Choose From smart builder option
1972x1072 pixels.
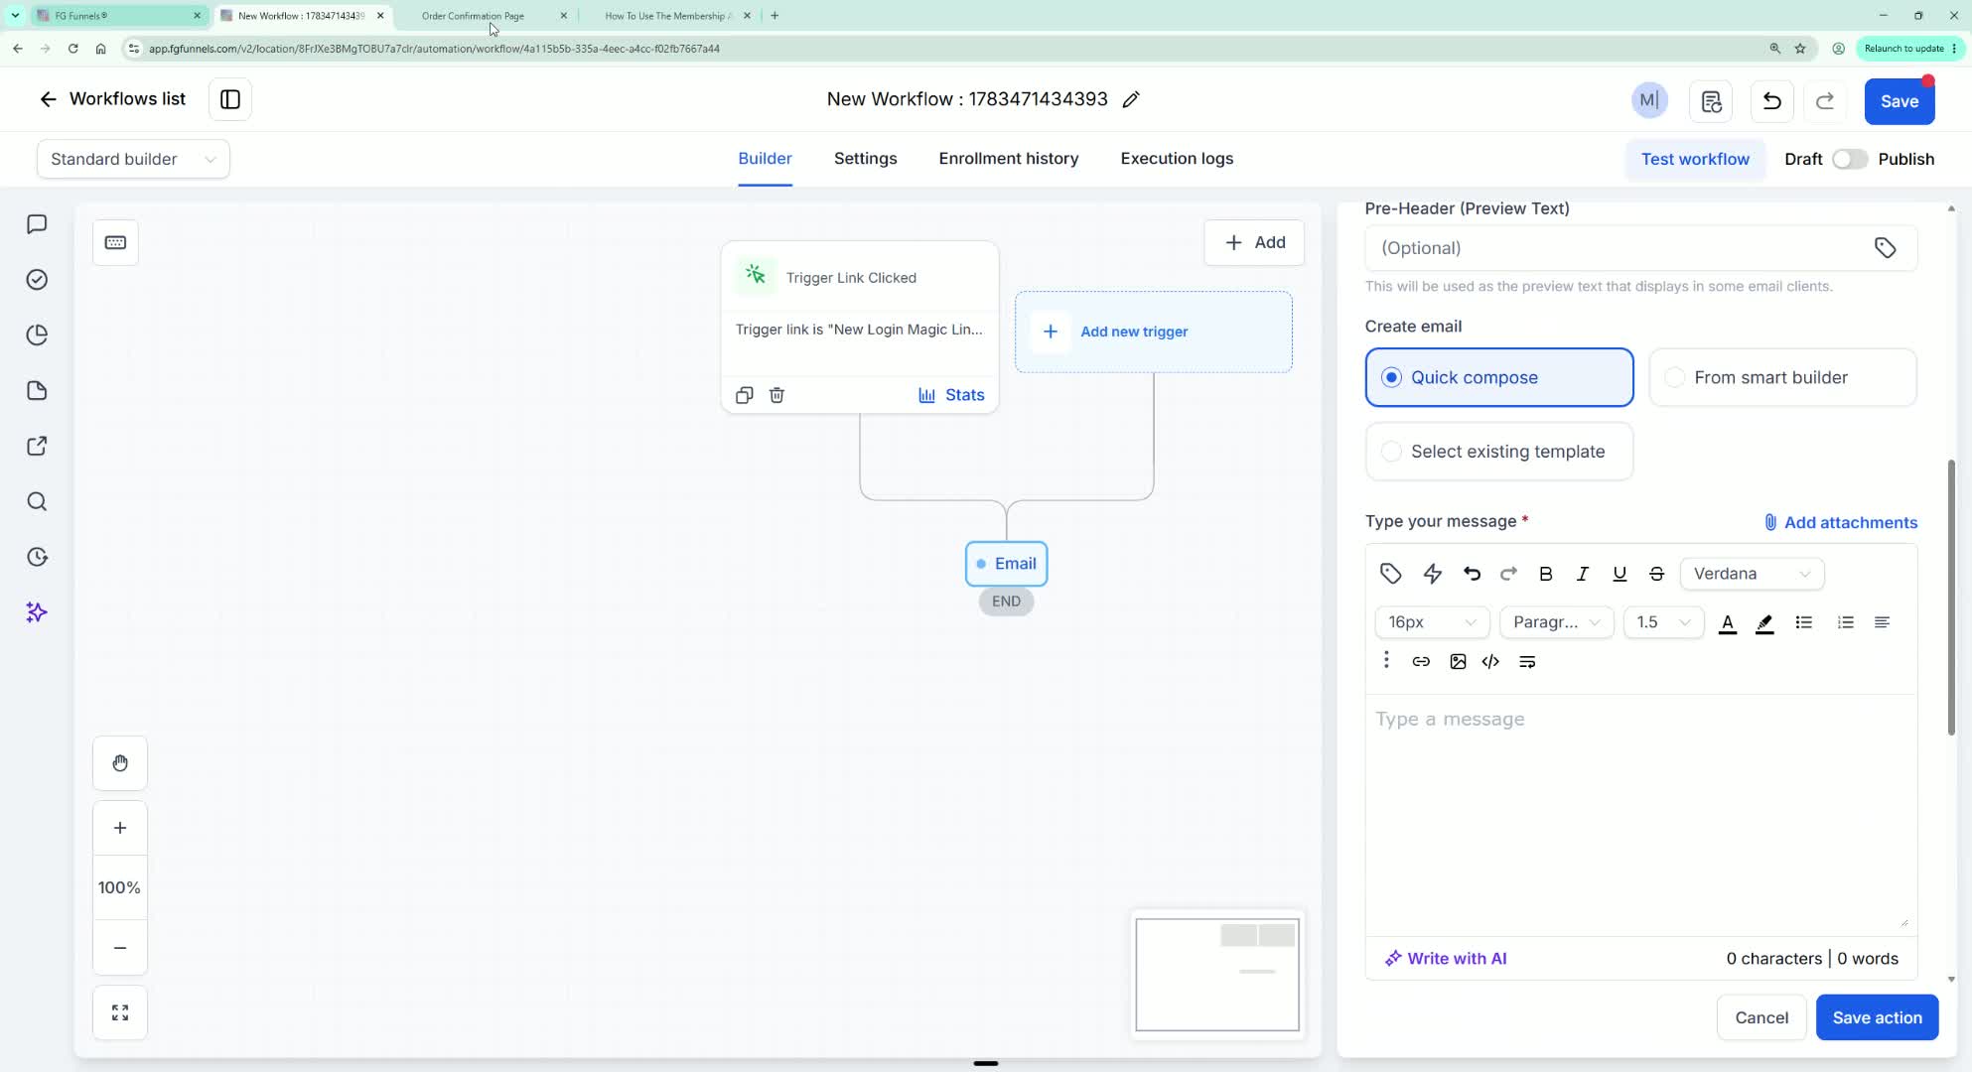(x=1782, y=377)
